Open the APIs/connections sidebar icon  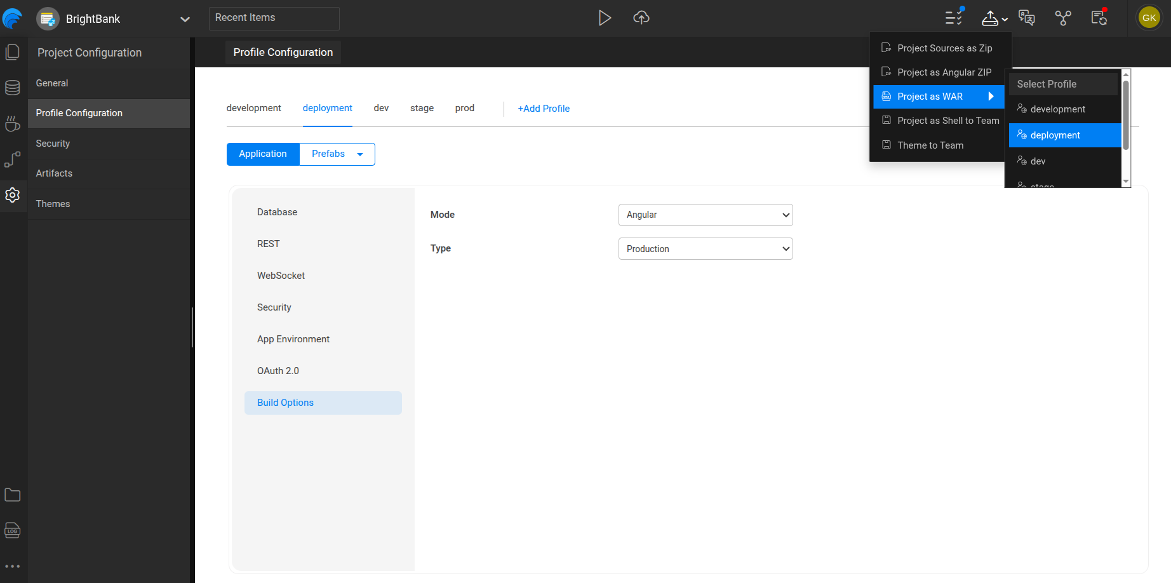(x=13, y=159)
